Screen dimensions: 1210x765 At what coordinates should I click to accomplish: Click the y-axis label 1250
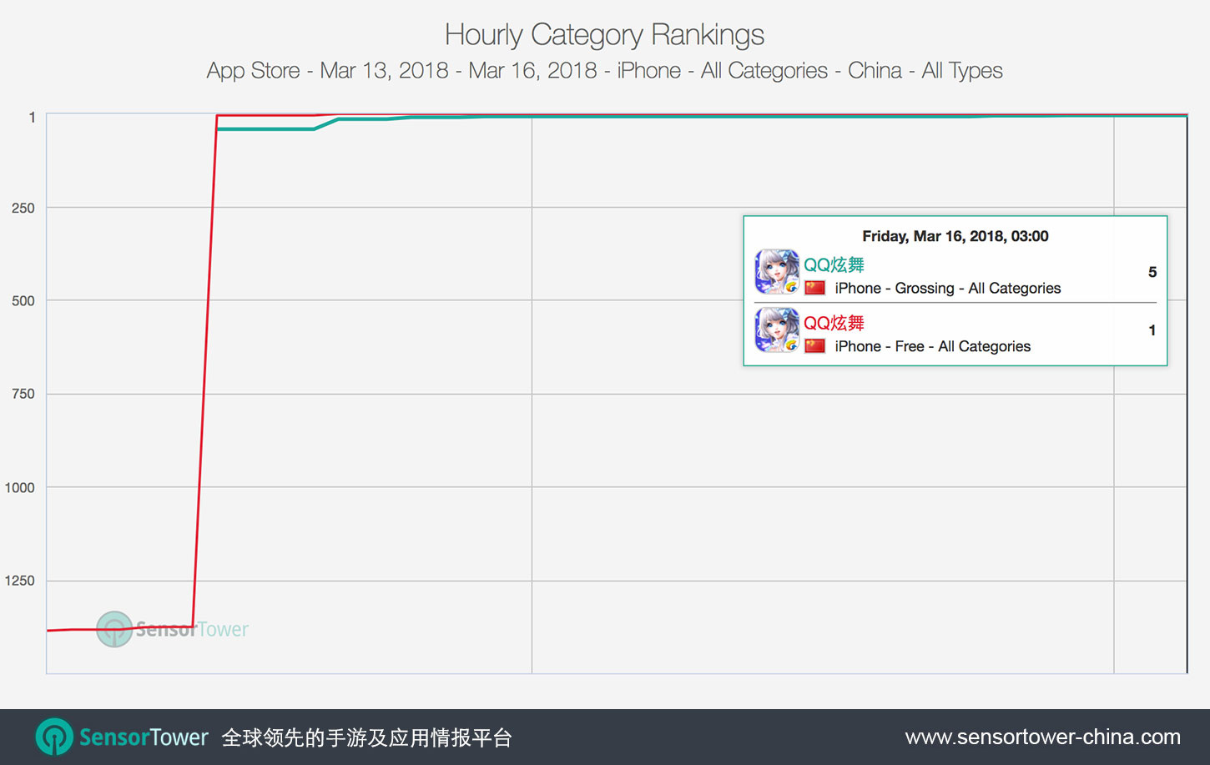coord(20,581)
